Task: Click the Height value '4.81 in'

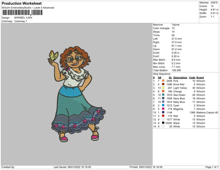Action: coord(214,10)
